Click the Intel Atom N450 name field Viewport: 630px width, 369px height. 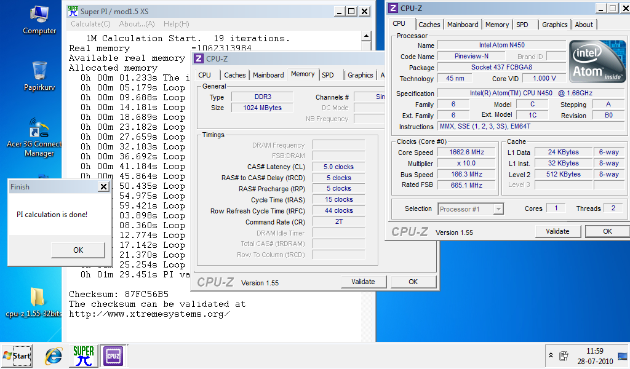[x=502, y=45]
